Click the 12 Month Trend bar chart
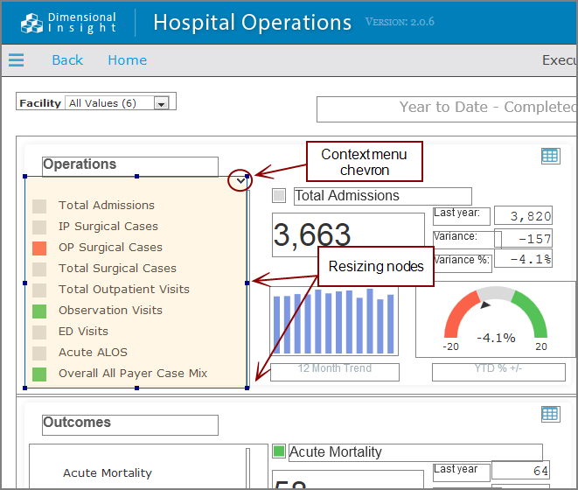578x490 pixels. (334, 322)
